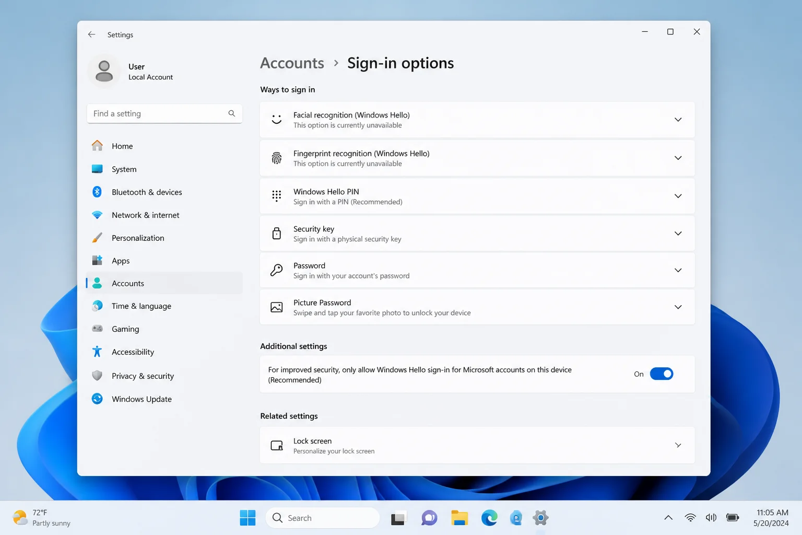Click the Lock screen icon
Image resolution: width=802 pixels, height=535 pixels.
[x=277, y=446]
